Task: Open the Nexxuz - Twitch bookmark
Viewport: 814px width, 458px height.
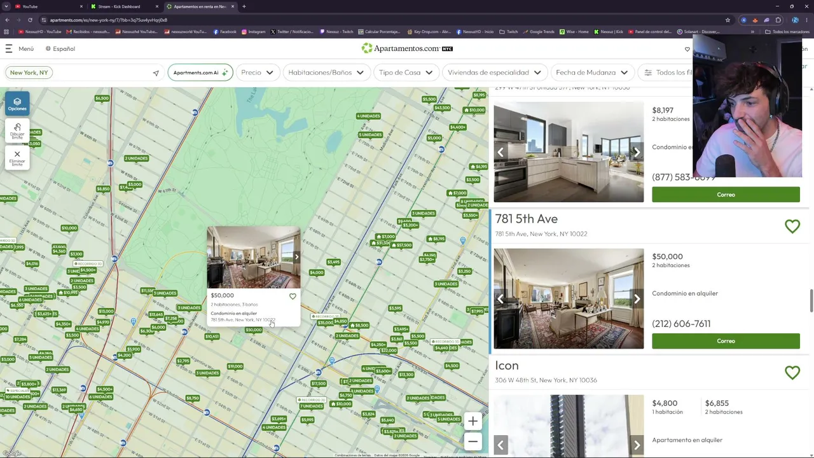Action: pos(337,32)
